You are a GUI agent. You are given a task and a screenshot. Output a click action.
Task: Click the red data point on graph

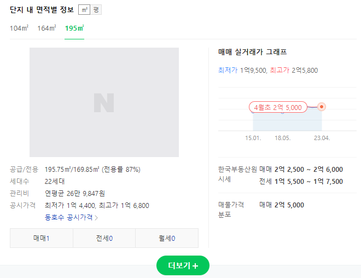pos(322,107)
